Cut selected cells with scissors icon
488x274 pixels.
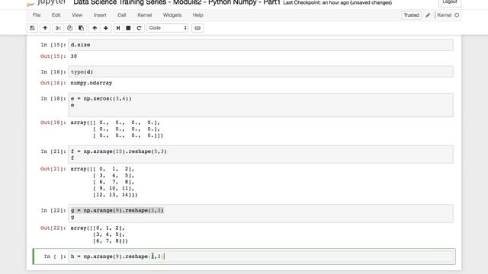58,28
